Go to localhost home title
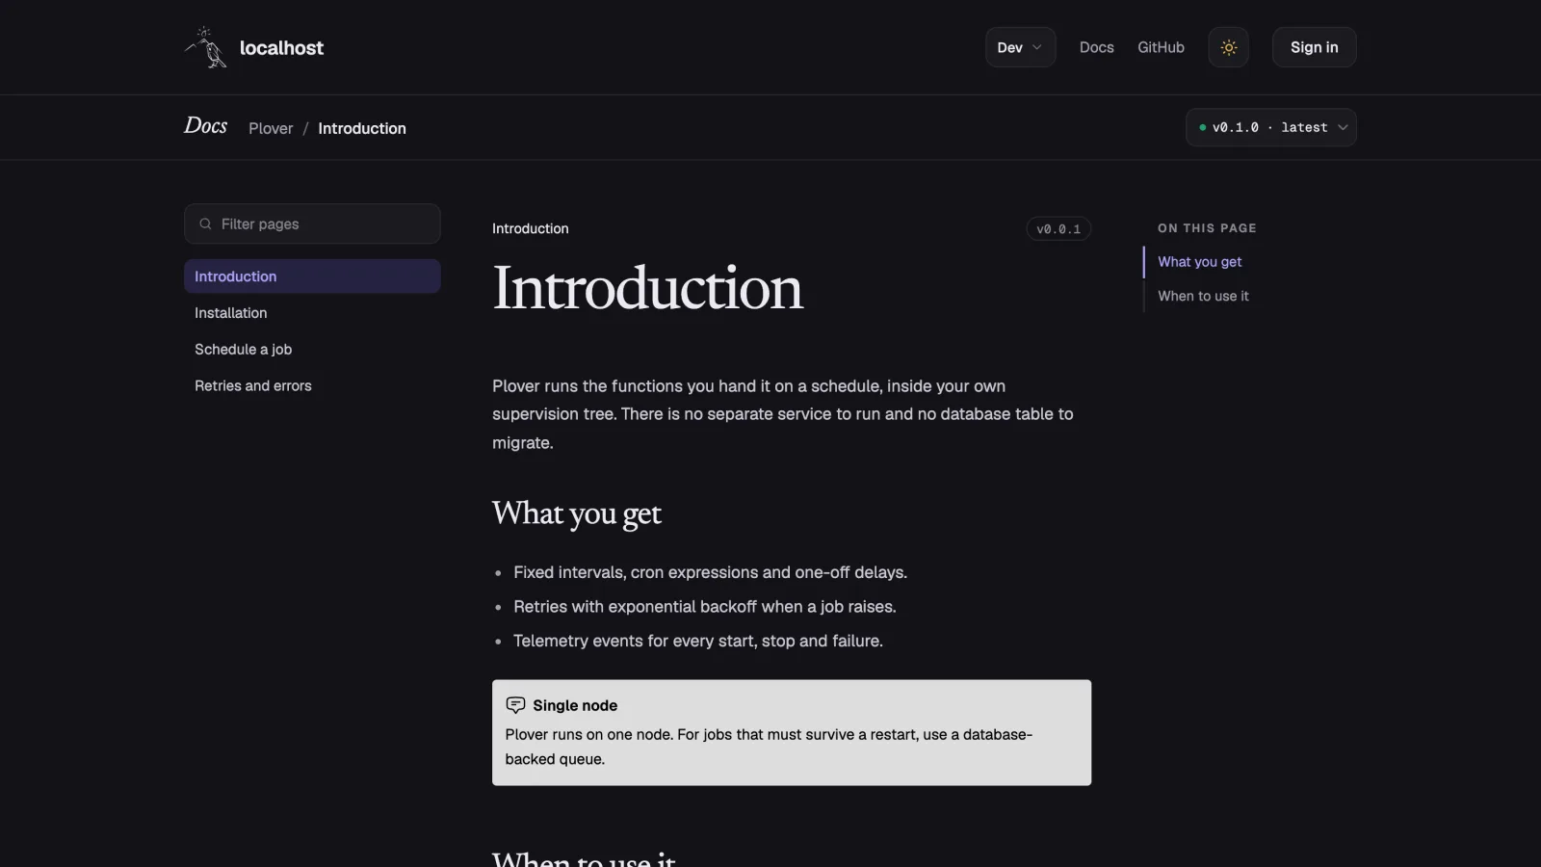 pos(281,48)
